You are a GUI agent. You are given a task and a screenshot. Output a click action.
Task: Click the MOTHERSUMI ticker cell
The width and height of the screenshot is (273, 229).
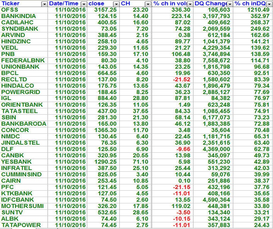tap(22, 206)
